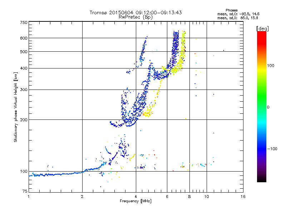Click the phase colorbar gradient
The image size is (286, 214).
(262, 107)
